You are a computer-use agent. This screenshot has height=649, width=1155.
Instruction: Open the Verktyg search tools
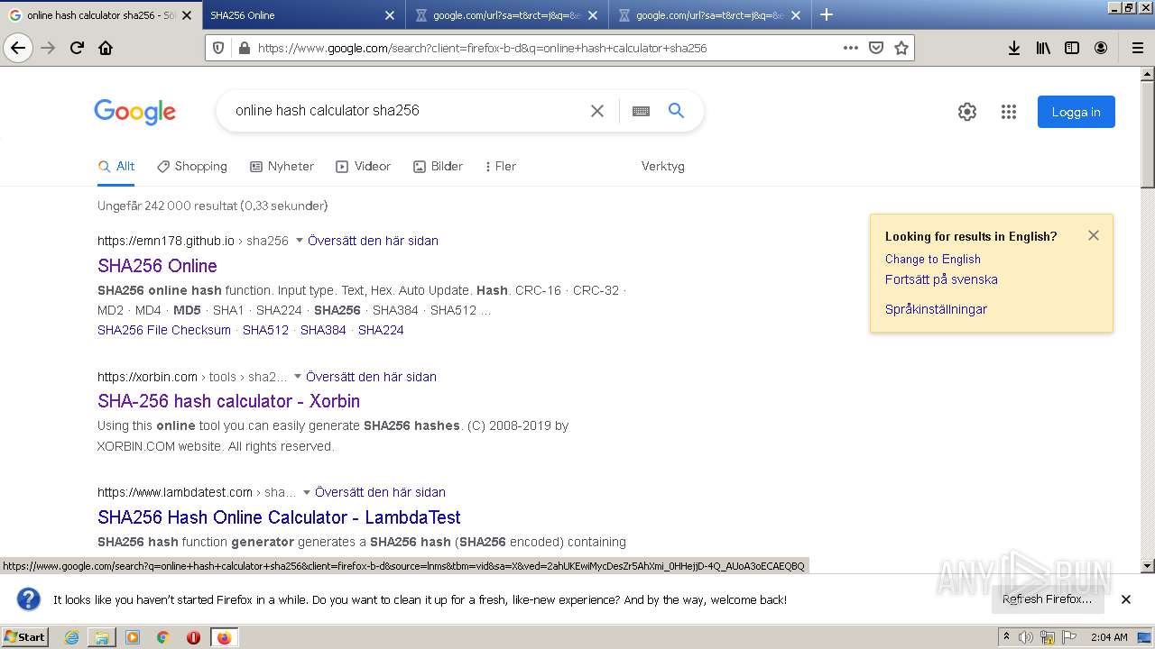(x=663, y=166)
